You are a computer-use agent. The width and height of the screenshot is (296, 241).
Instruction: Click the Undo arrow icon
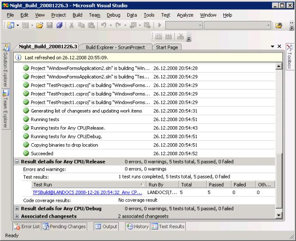[x=104, y=25]
